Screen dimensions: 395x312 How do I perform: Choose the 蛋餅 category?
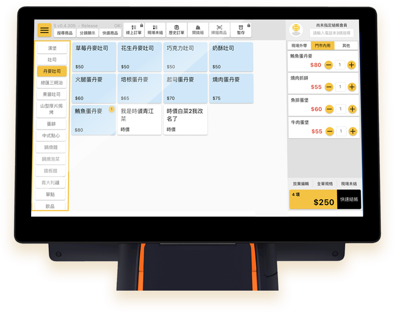tap(52, 124)
